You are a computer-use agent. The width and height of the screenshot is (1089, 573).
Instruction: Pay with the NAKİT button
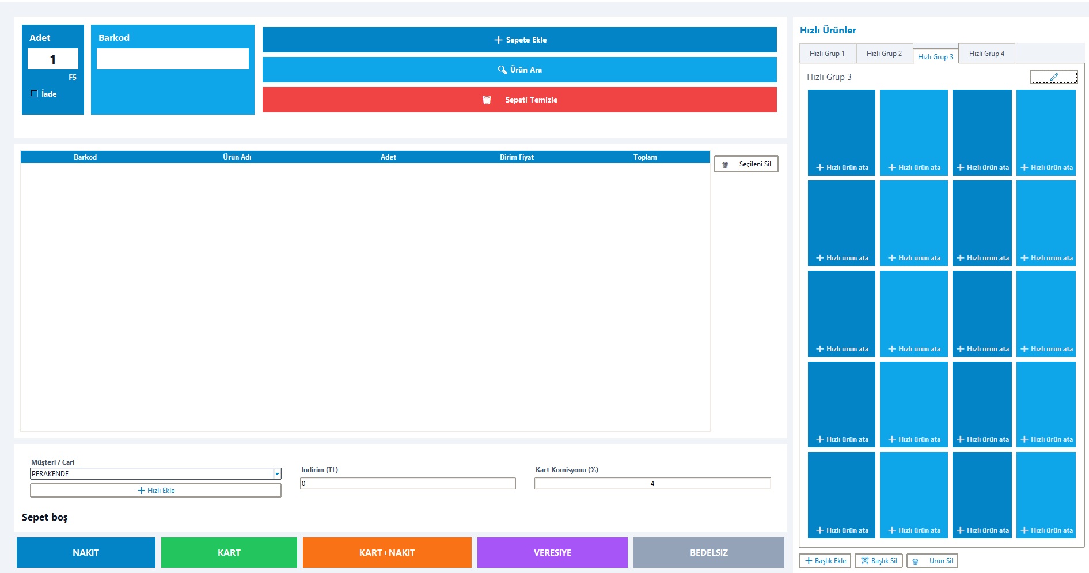click(x=86, y=552)
